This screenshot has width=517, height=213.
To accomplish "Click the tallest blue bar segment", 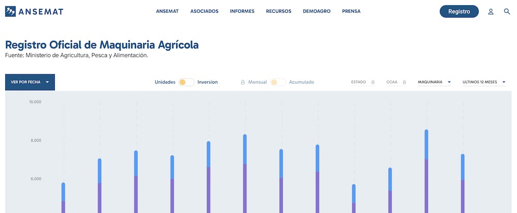I will 427,144.
